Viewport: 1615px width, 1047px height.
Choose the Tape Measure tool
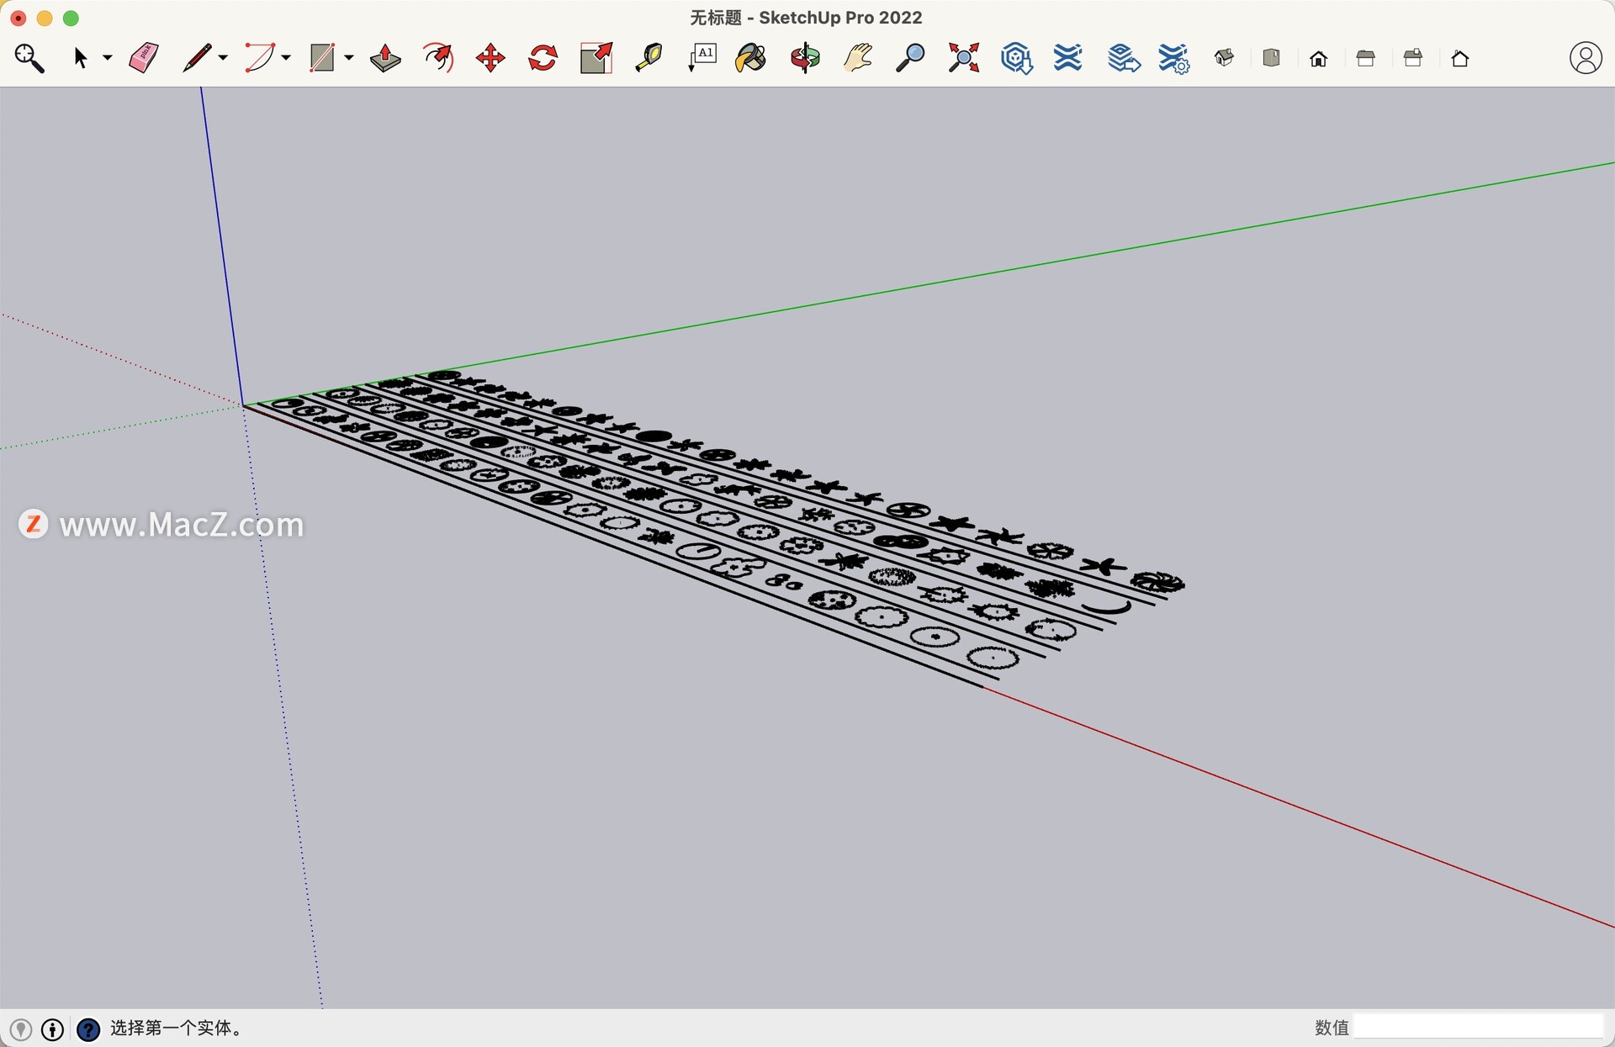(x=649, y=58)
